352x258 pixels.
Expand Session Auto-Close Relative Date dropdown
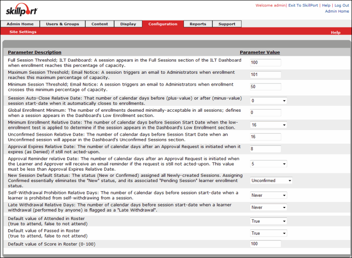(x=269, y=100)
